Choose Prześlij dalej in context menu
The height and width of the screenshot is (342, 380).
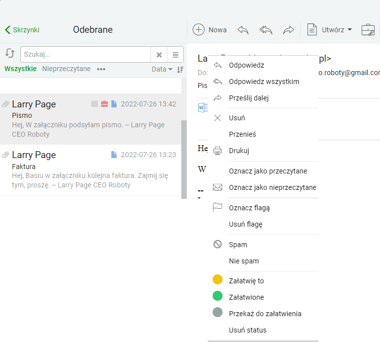pos(263,98)
